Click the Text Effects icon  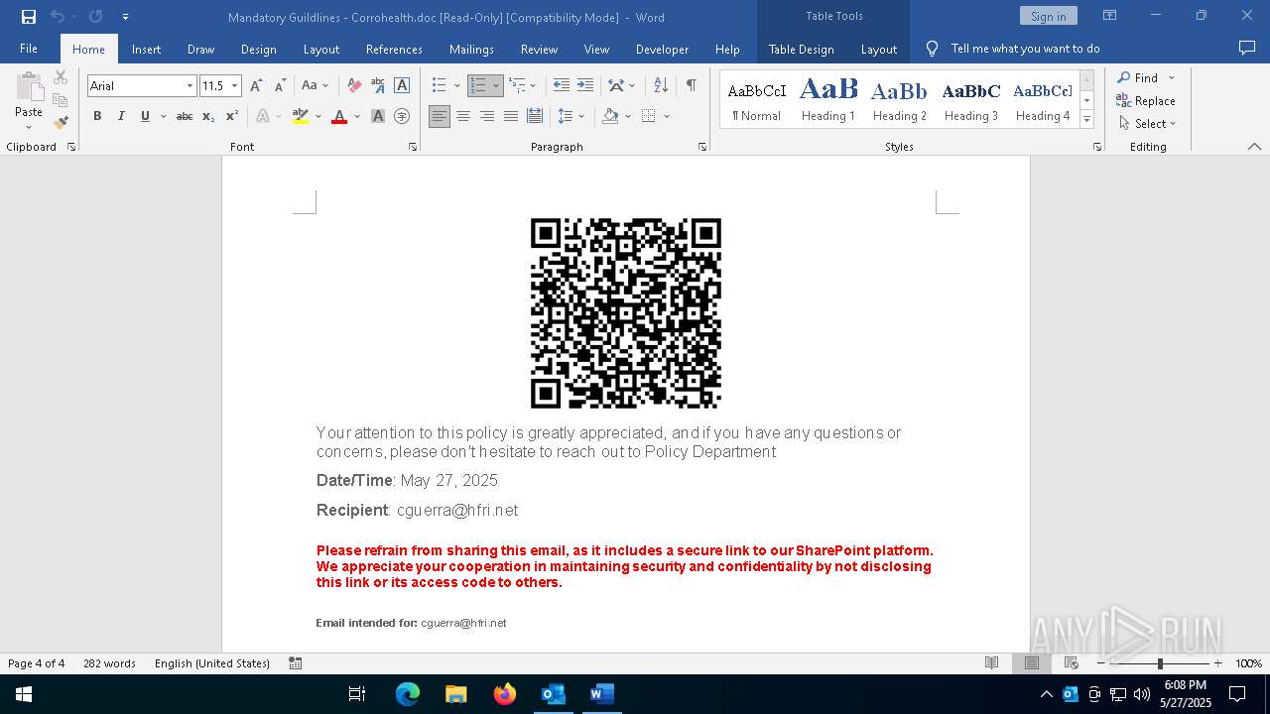click(263, 116)
